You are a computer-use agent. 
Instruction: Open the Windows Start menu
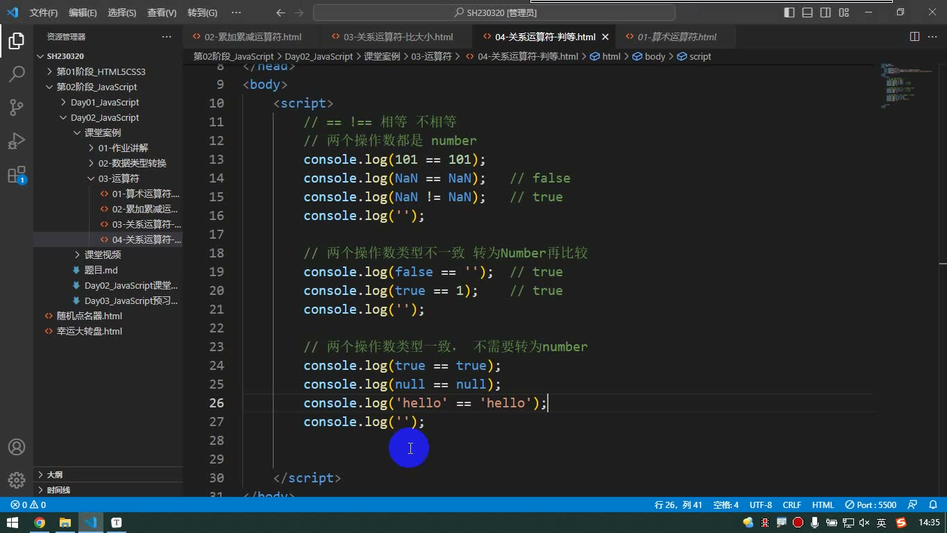[x=12, y=523]
